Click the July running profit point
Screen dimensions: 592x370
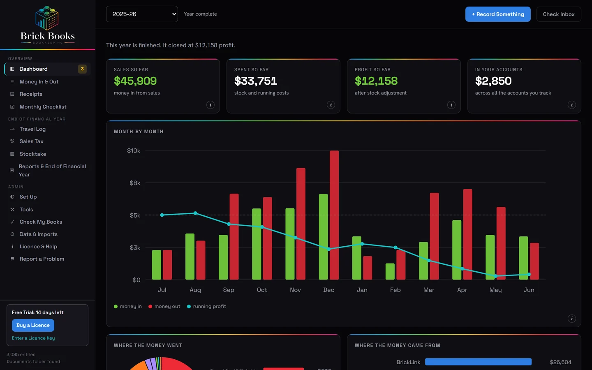pos(162,215)
